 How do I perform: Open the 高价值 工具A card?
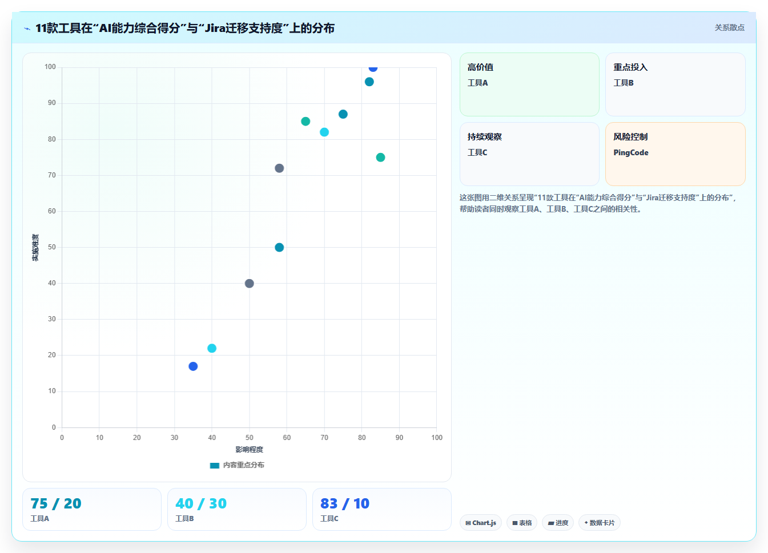pos(529,84)
